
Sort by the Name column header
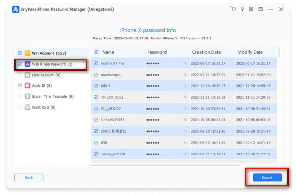[x=108, y=52]
